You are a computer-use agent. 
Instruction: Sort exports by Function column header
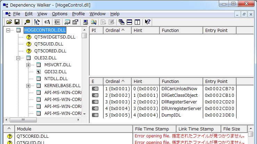(181, 82)
